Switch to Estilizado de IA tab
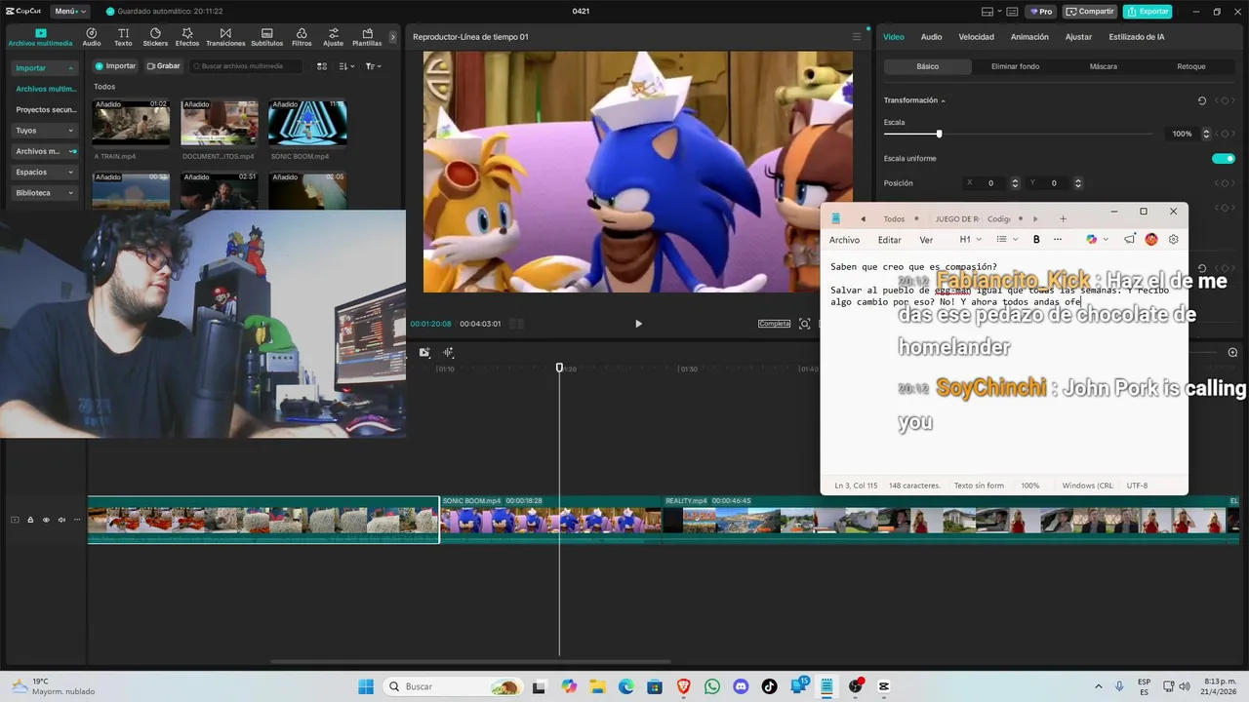Screen dimensions: 1249x702 tap(1137, 37)
